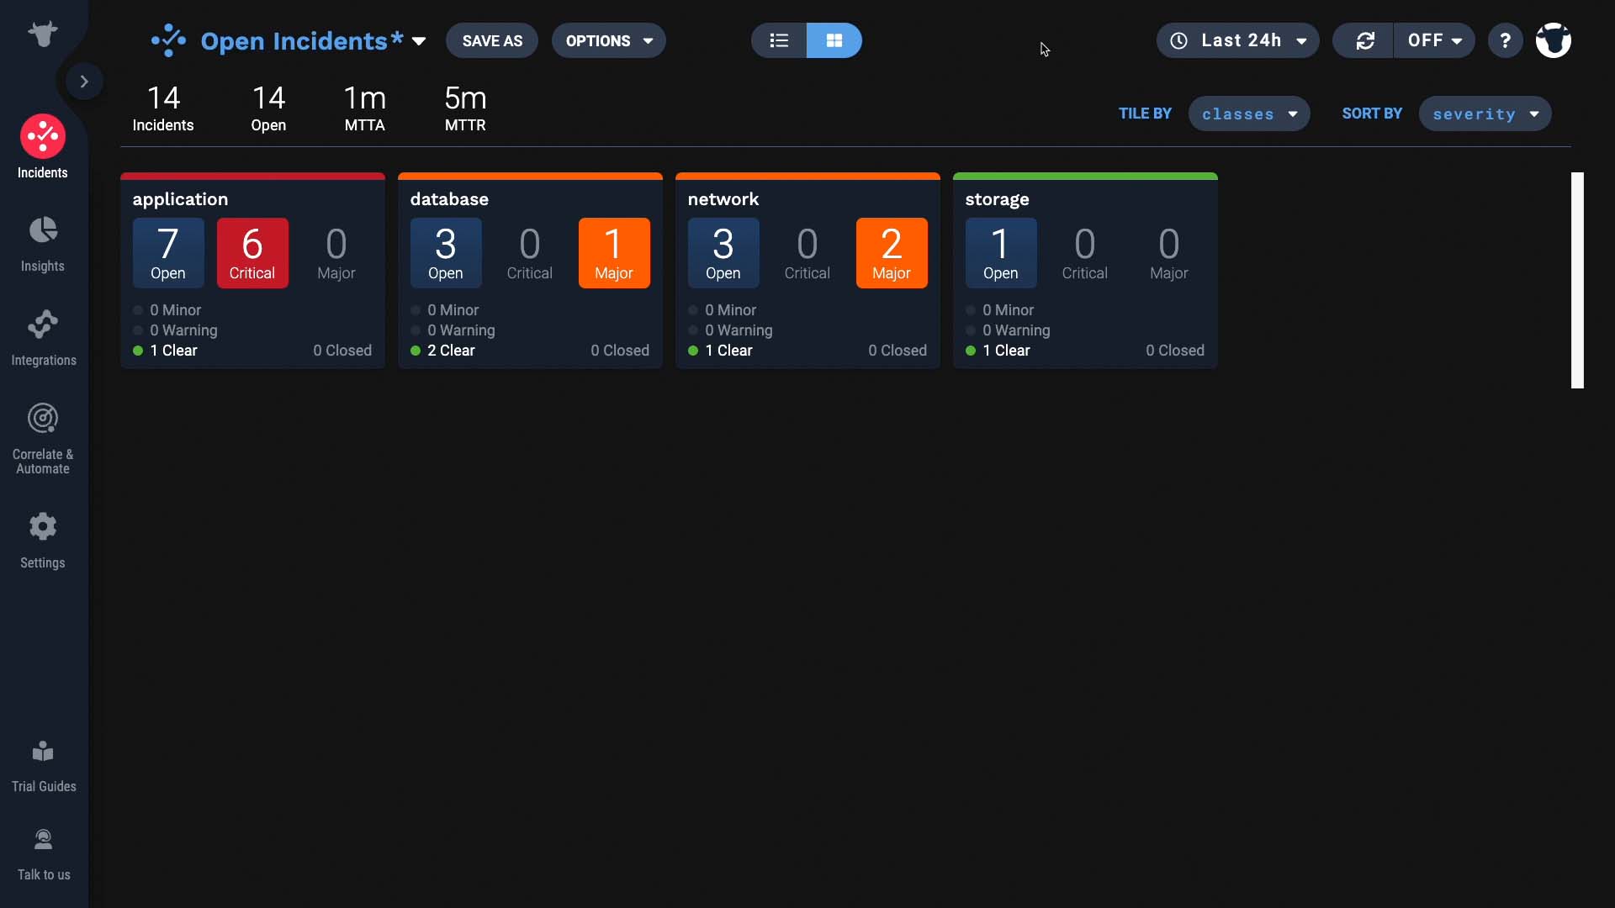Click database 0 Critical count

tap(530, 253)
